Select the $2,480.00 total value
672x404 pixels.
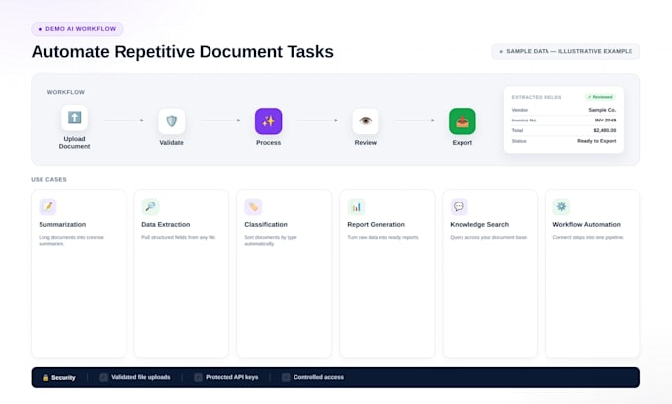coord(604,130)
